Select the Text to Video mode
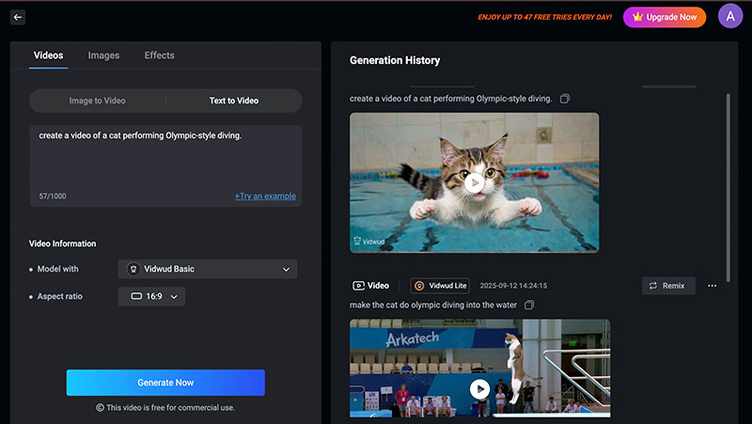 tap(234, 101)
